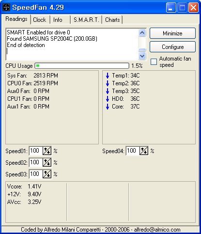Screen dimensions: 201x234
Task: Click the Core temperature arrow icon
Action: (108, 107)
